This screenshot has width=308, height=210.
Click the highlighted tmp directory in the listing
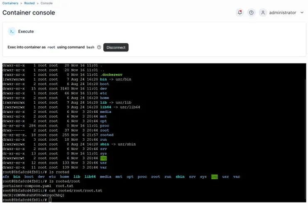pos(103,158)
